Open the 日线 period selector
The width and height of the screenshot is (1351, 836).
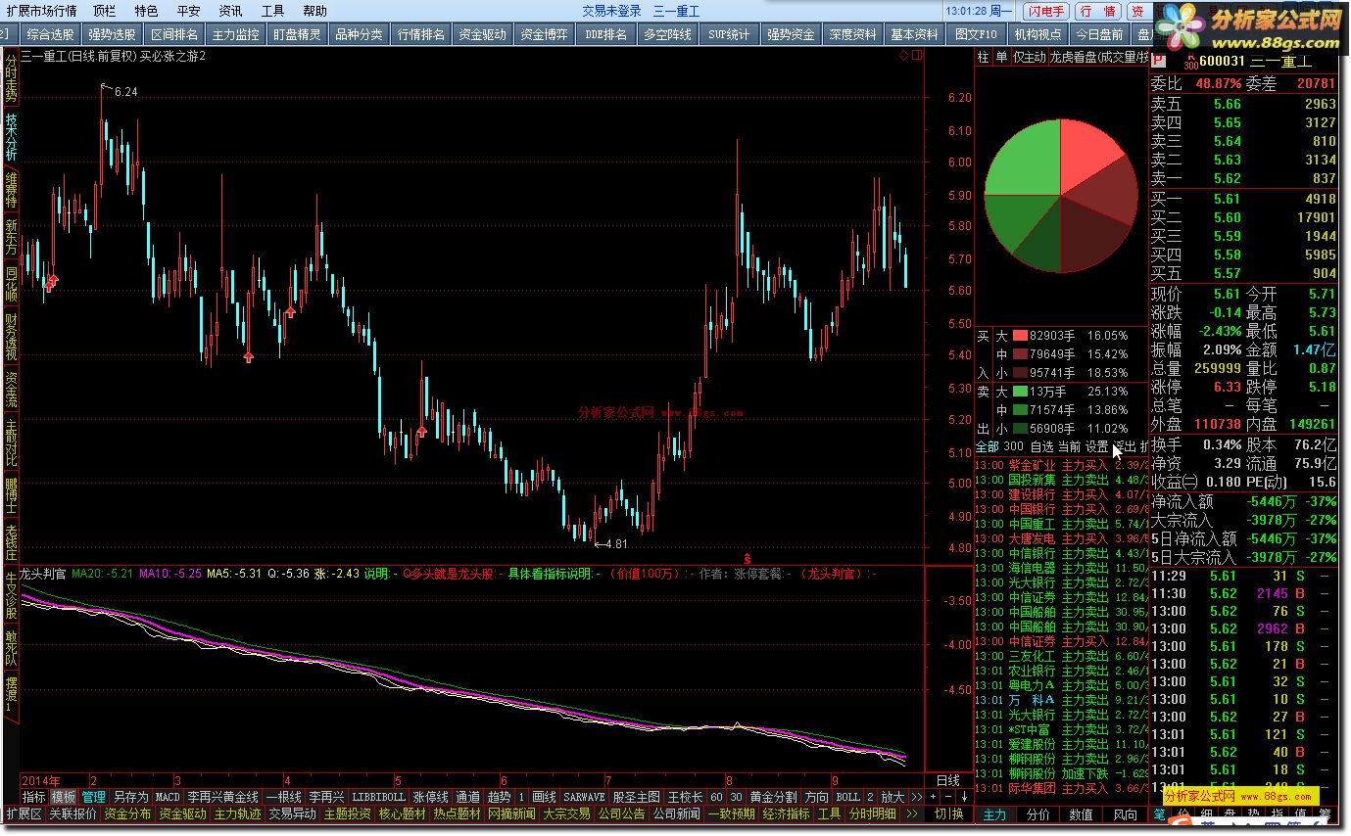click(948, 780)
